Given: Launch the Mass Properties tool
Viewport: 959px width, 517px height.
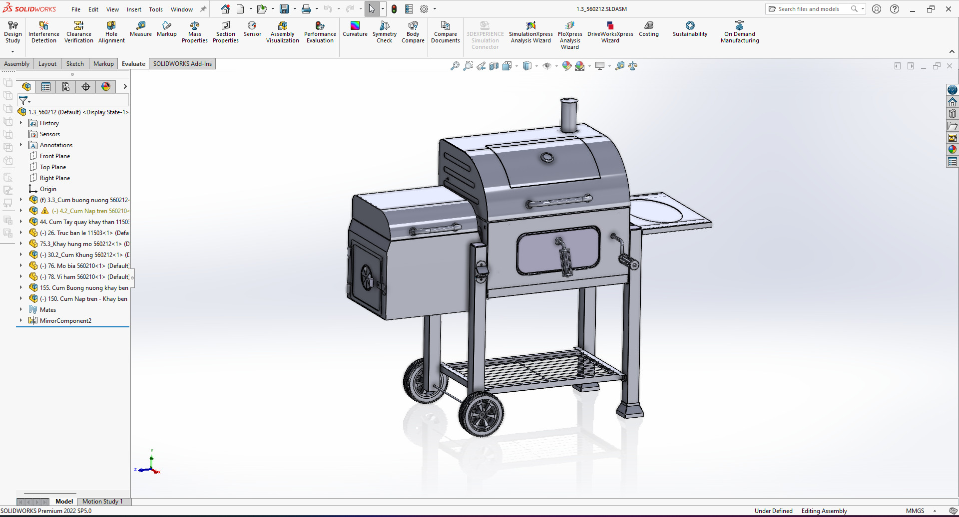Looking at the screenshot, I should pos(194,32).
